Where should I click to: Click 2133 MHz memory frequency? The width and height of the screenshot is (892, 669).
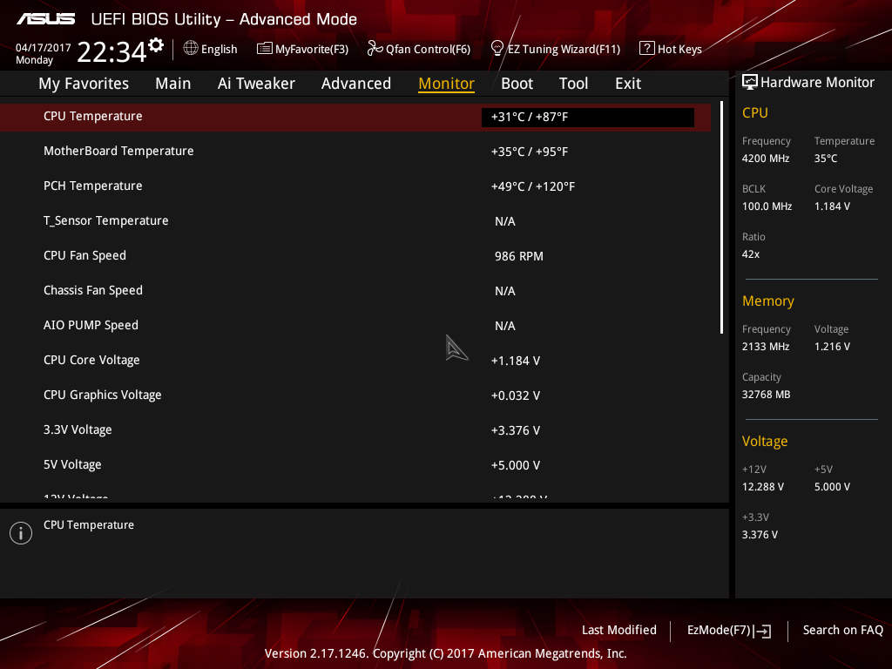pyautogui.click(x=766, y=347)
